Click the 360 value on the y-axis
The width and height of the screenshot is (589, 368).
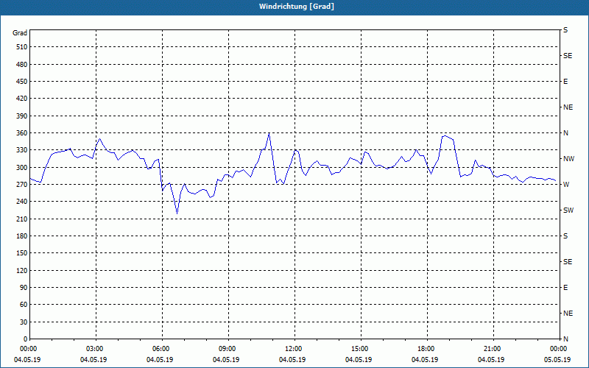pos(22,133)
